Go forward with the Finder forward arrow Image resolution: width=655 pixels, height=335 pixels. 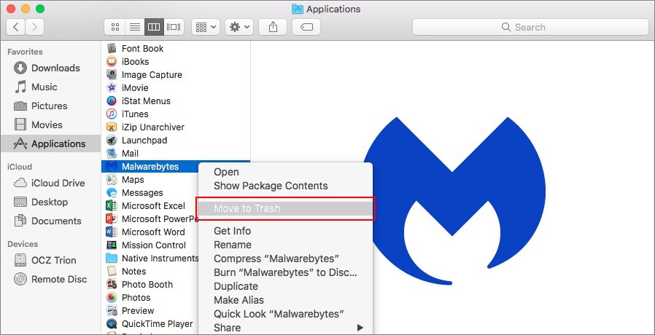click(35, 27)
